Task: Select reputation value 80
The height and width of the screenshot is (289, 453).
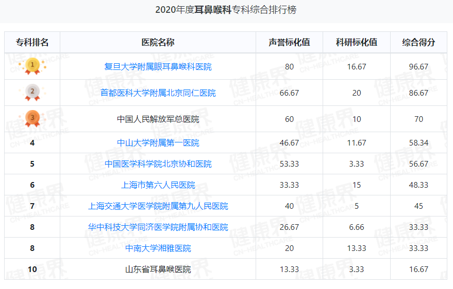Action: click(289, 66)
